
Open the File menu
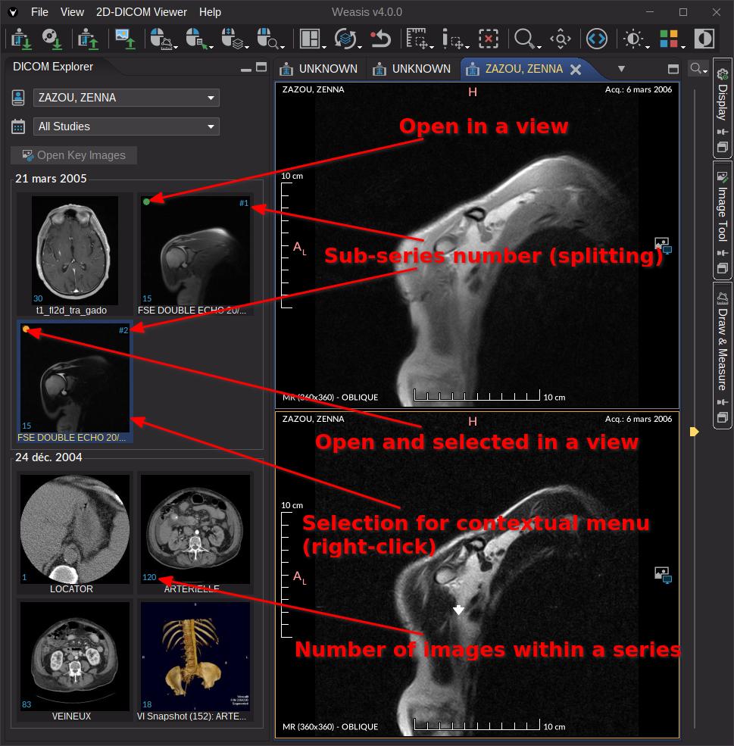tap(39, 12)
